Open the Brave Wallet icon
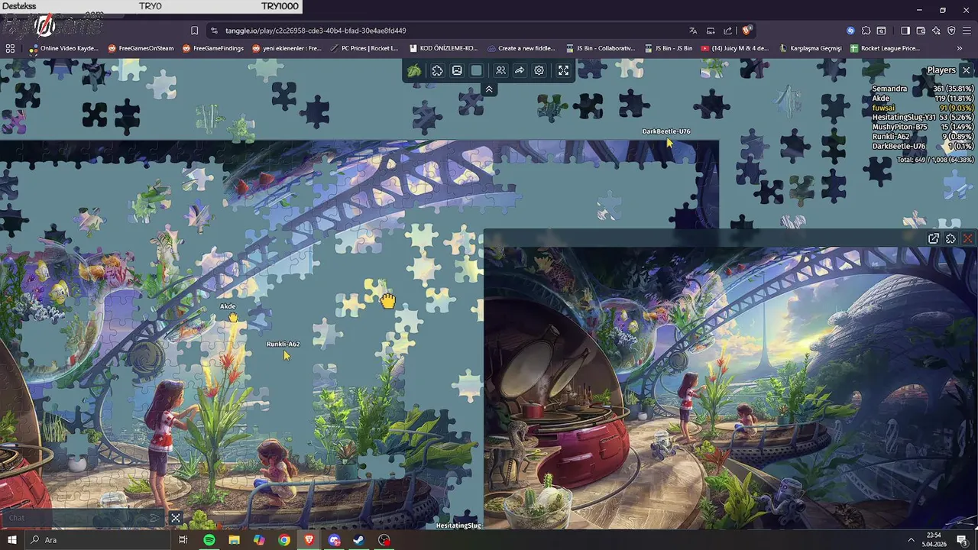This screenshot has height=550, width=978. [x=921, y=31]
